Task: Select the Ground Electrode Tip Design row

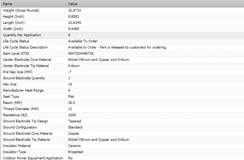Action: point(25,121)
